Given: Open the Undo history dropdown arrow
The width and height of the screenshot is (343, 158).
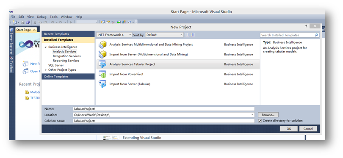Looking at the screenshot, I should (57, 22).
